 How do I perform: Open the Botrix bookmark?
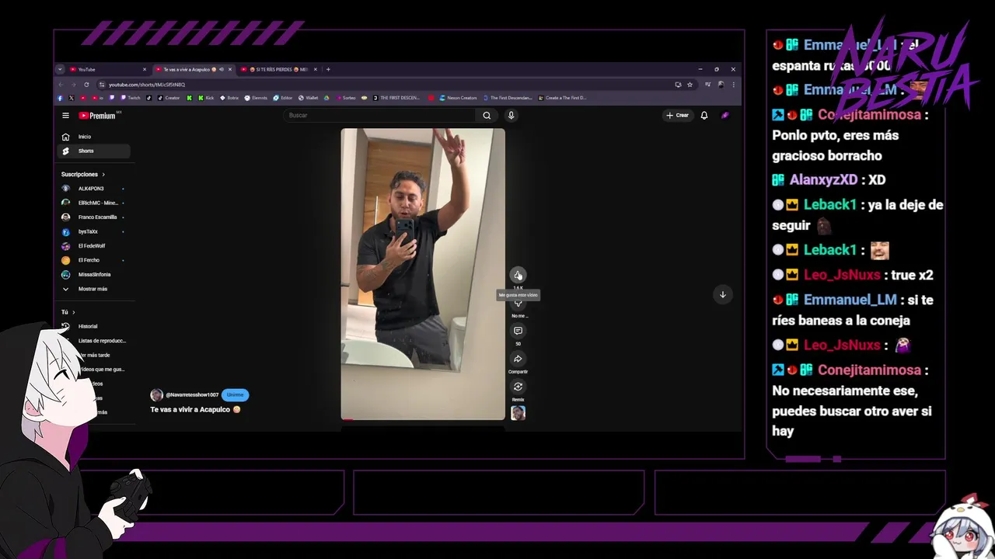(229, 98)
